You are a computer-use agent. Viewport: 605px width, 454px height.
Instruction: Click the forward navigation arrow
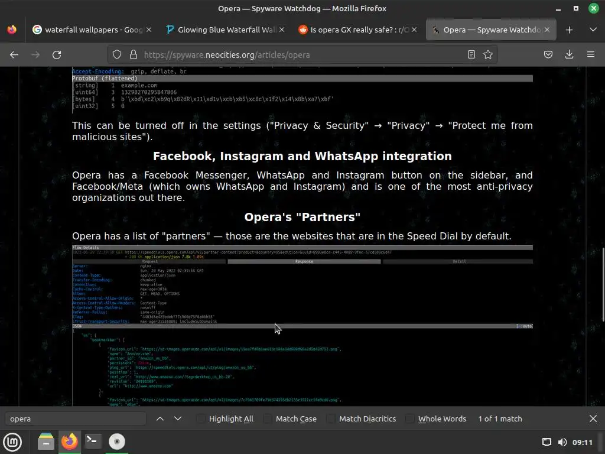(35, 55)
